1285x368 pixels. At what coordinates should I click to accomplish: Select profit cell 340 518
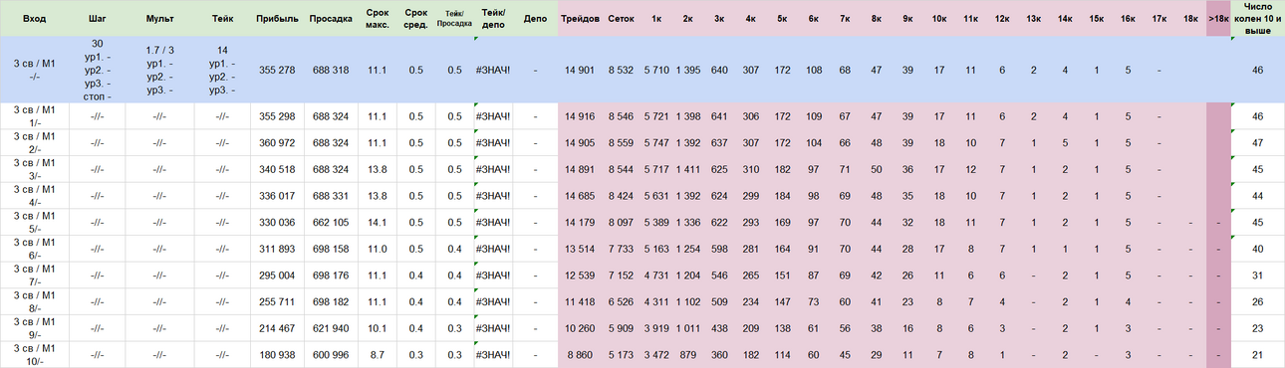click(x=276, y=170)
